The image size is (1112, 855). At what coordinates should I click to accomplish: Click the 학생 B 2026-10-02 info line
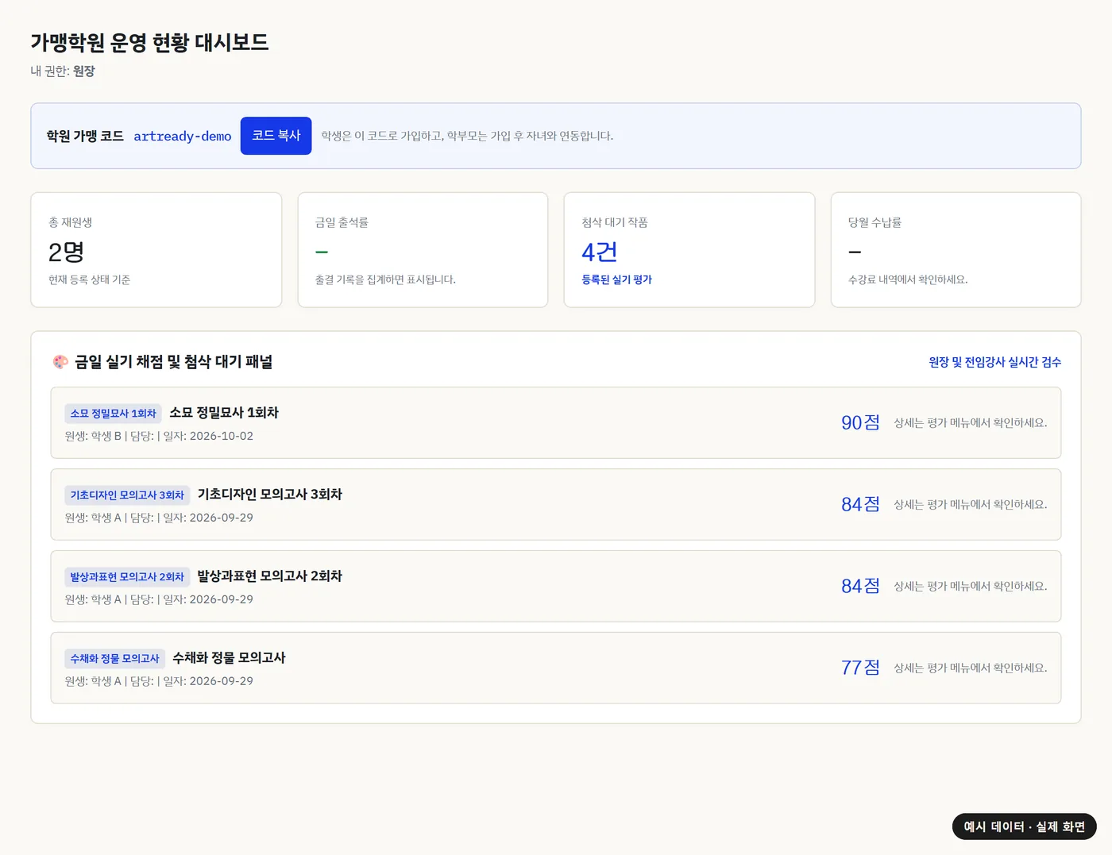pos(159,436)
